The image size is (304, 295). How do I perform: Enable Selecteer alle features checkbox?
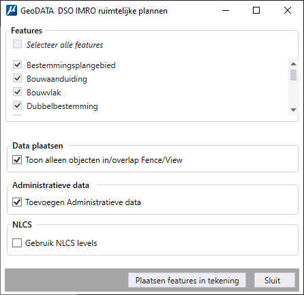coord(17,44)
